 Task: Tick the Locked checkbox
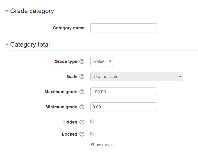(92, 134)
